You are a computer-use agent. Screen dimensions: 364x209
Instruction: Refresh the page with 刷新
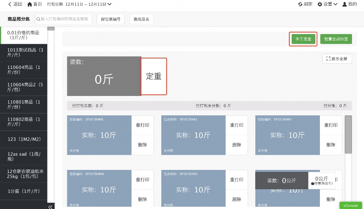[305, 4]
